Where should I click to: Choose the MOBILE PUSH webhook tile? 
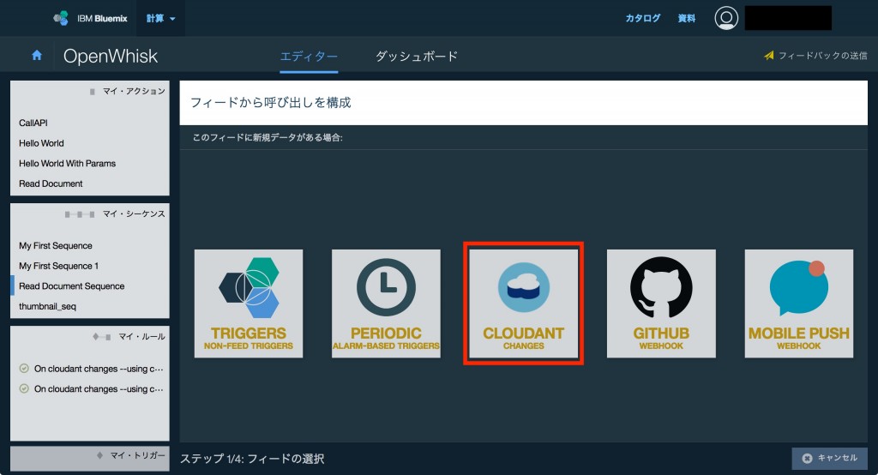(799, 304)
